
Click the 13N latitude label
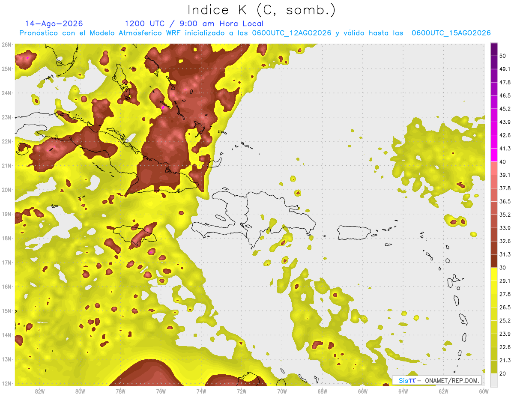point(6,359)
